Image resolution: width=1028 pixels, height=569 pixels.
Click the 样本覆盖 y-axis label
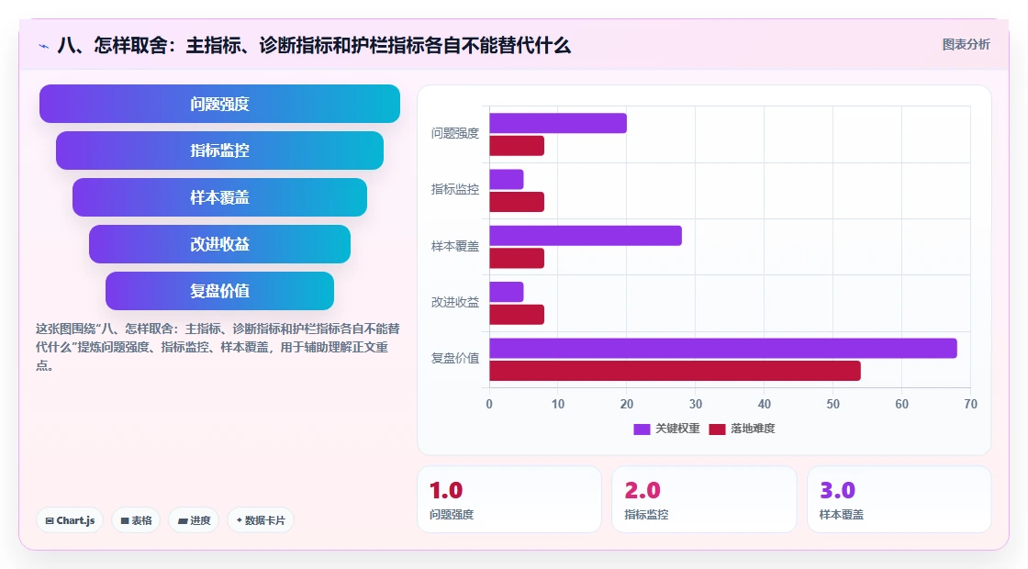click(x=455, y=247)
